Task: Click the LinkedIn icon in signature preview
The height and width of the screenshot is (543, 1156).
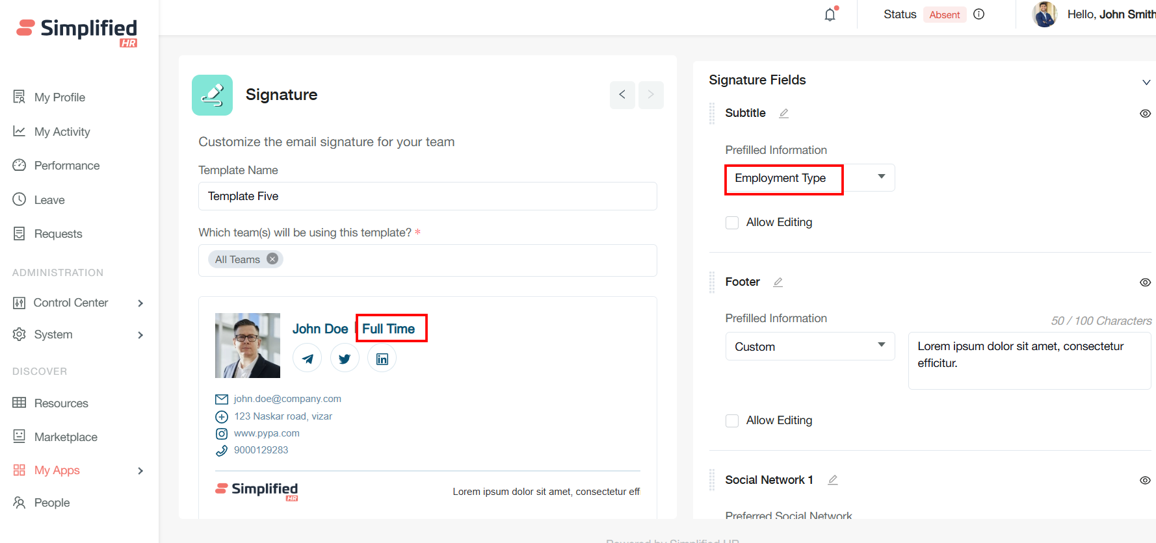Action: [382, 359]
